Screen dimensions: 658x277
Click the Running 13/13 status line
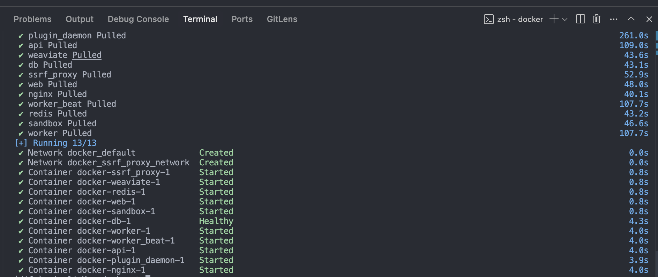(55, 143)
